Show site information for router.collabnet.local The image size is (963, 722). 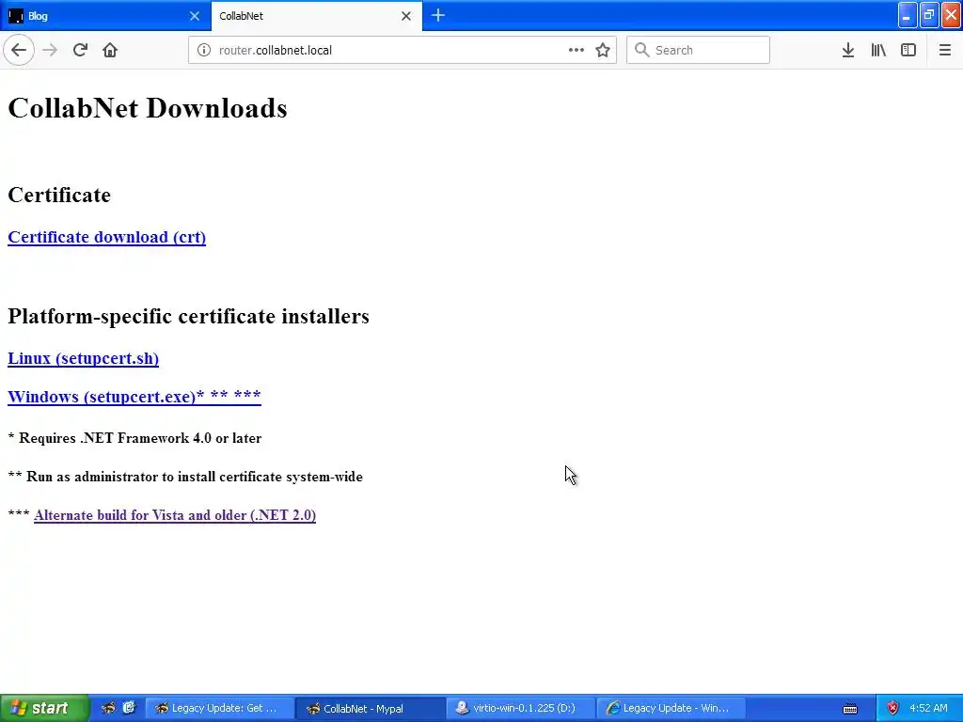(x=204, y=50)
